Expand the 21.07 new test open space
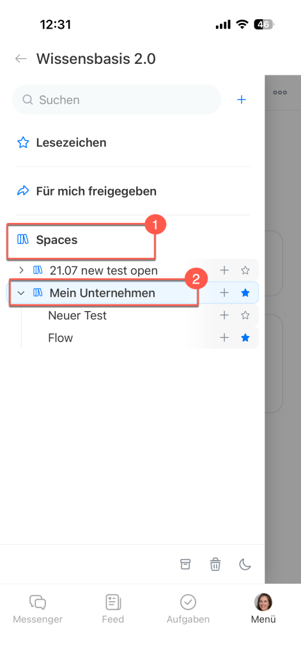Image resolution: width=301 pixels, height=654 pixels. [x=22, y=270]
